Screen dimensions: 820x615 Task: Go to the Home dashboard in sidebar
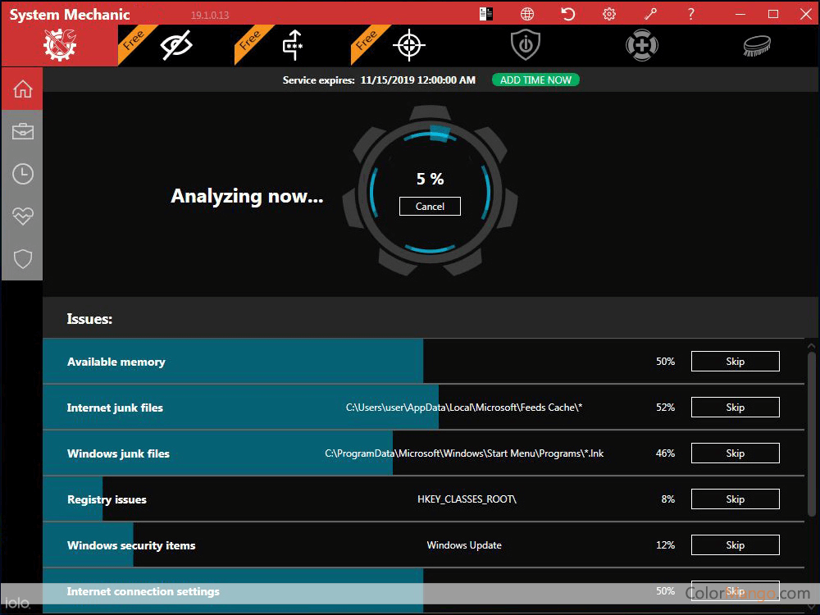(22, 89)
